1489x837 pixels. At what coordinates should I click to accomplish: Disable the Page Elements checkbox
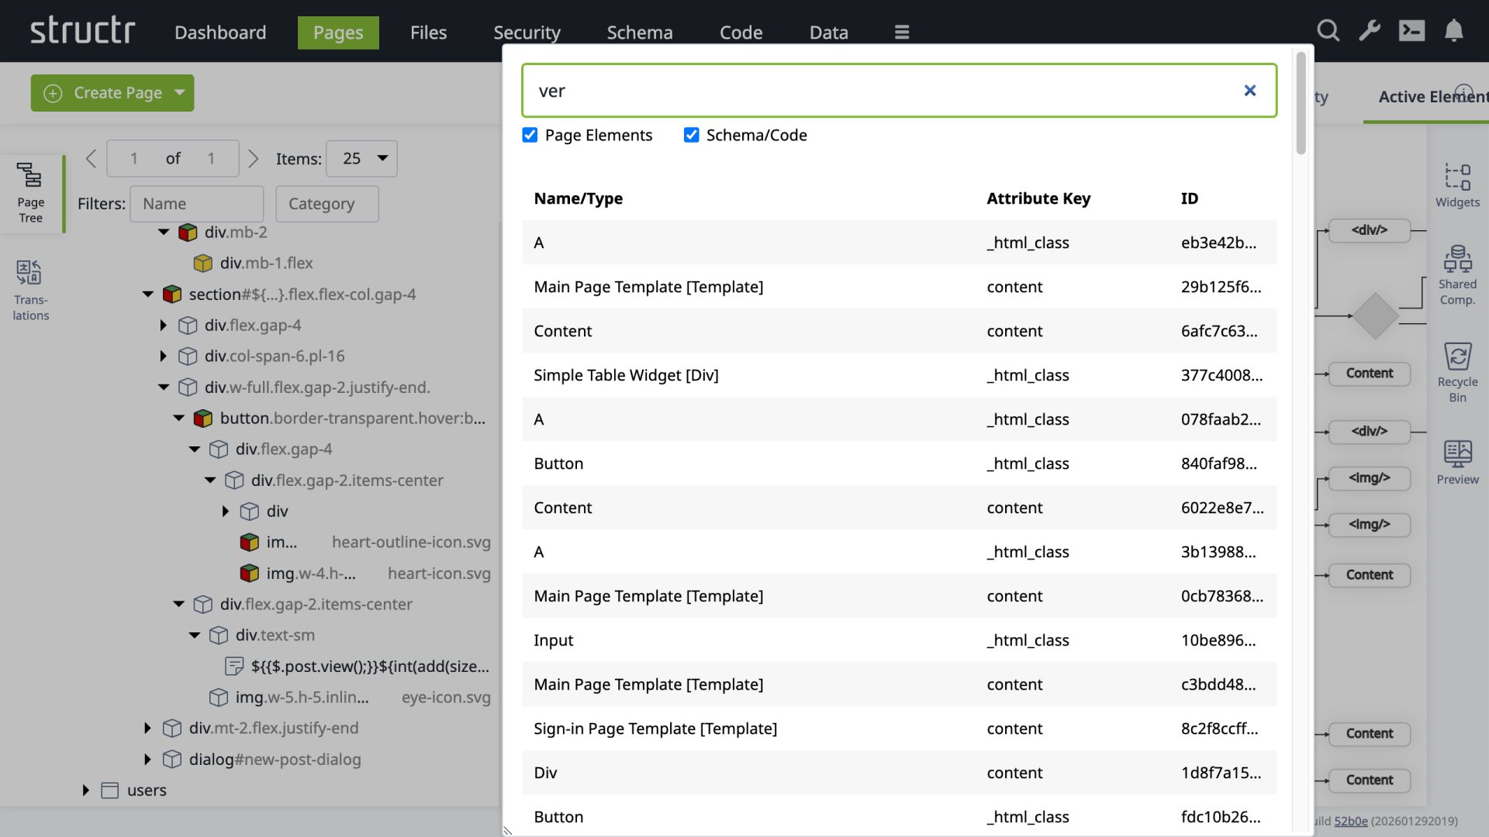[x=530, y=134]
